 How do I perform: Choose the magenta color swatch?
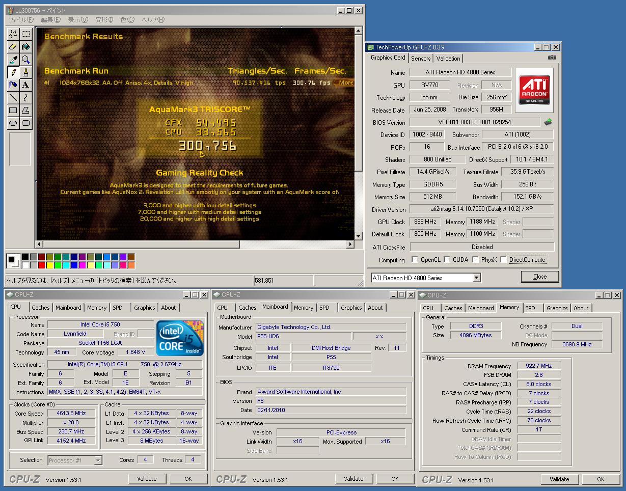(x=82, y=265)
